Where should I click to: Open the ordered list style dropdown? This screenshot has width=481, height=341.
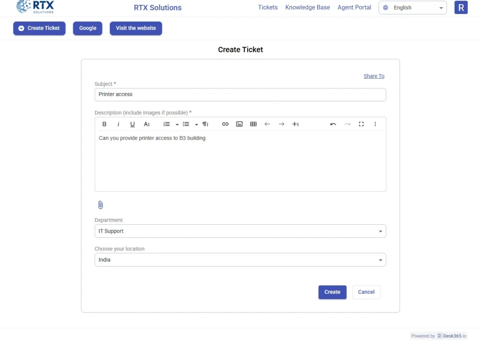[176, 124]
